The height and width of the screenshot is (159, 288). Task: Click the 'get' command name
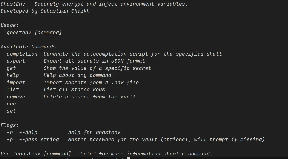11,68
